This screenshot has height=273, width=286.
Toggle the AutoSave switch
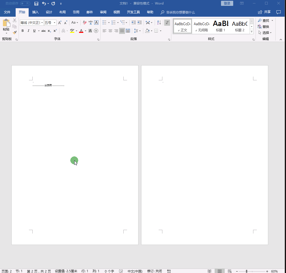point(25,3)
